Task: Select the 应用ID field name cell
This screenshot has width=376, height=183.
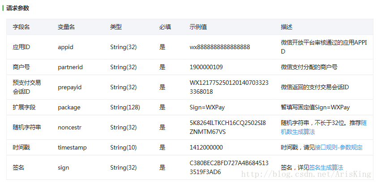Action: click(21, 47)
